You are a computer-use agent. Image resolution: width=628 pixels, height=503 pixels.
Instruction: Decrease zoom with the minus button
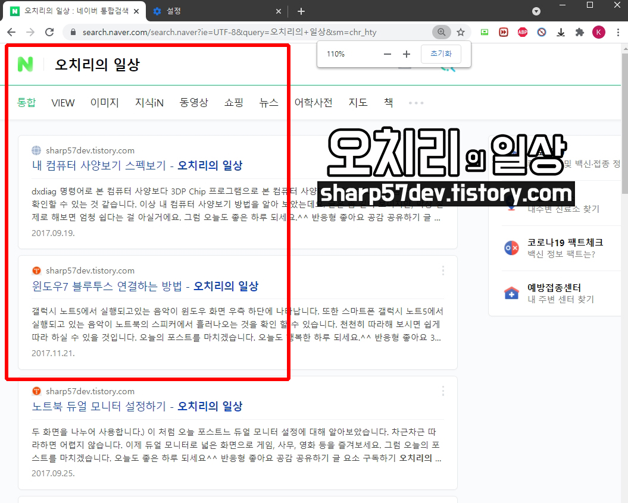point(387,54)
